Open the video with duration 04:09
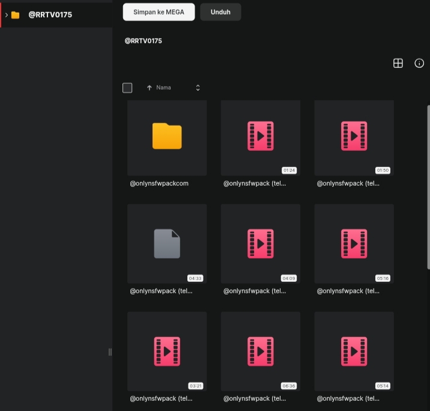Screen dimensions: 430x411 [261, 243]
